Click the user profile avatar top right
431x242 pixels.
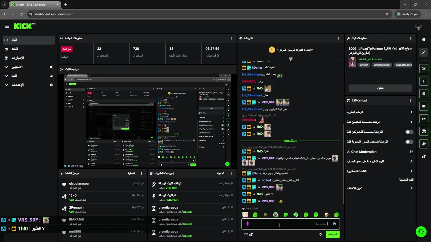click(x=418, y=27)
